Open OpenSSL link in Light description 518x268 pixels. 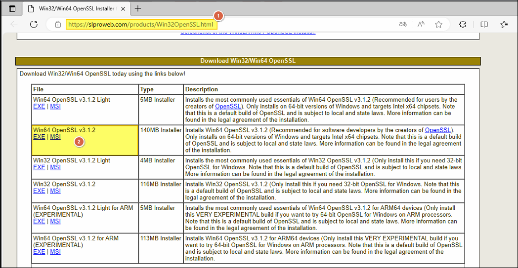point(228,107)
